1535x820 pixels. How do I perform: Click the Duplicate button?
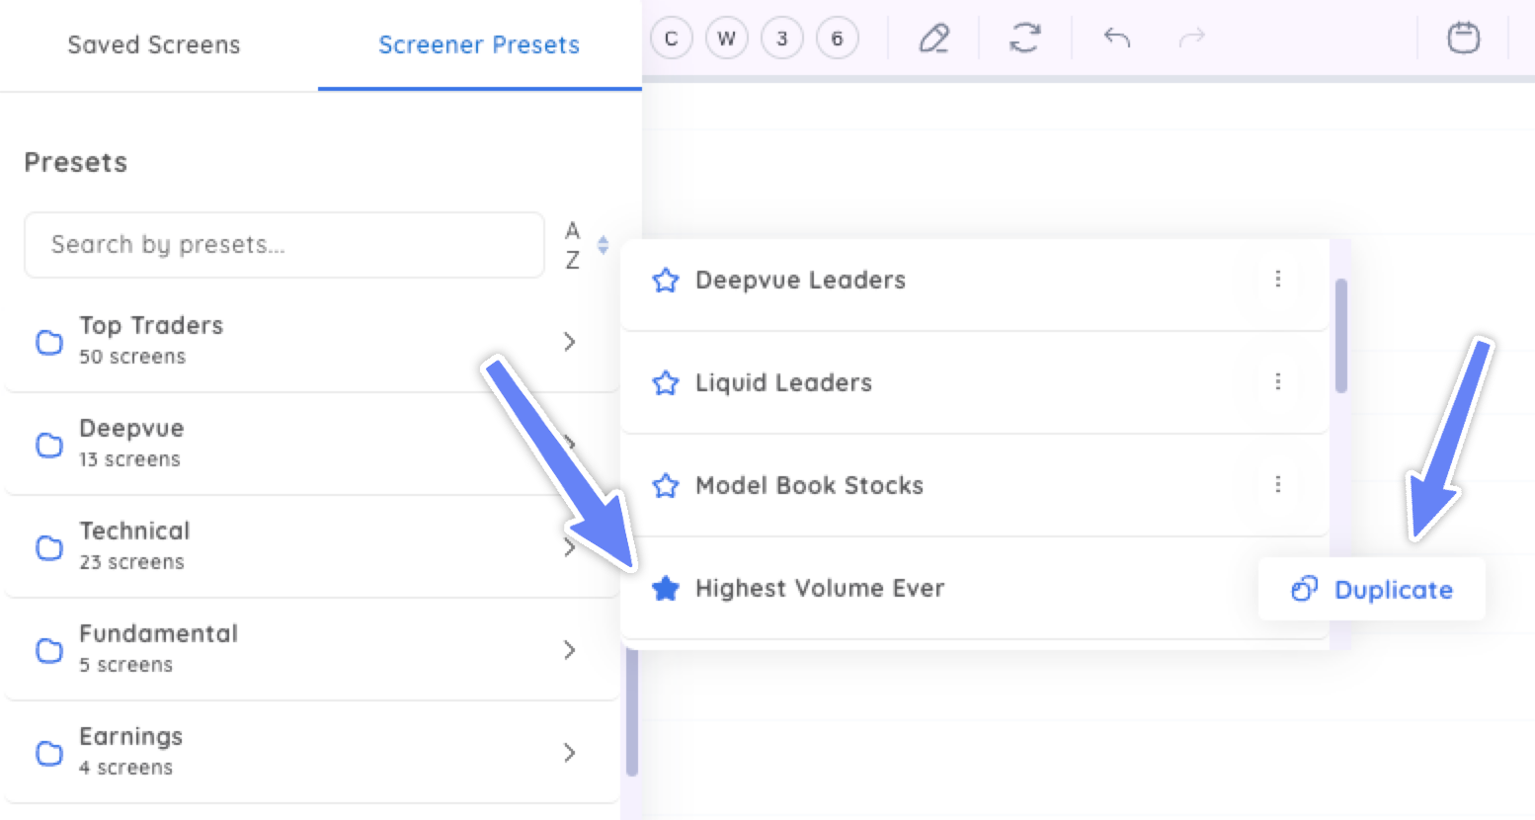tap(1372, 590)
